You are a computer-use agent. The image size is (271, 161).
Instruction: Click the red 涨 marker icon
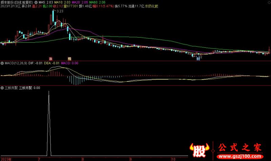(50, 59)
